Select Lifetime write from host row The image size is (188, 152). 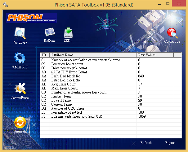pyautogui.click(x=111, y=116)
